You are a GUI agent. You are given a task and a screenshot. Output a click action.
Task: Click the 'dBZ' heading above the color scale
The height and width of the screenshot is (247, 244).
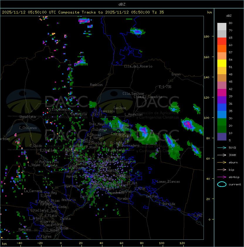229,16
